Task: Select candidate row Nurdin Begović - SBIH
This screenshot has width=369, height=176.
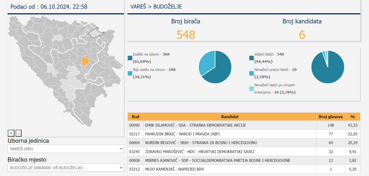Action: click(x=244, y=143)
